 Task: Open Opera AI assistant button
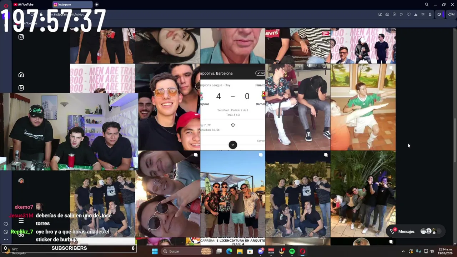coord(451,14)
